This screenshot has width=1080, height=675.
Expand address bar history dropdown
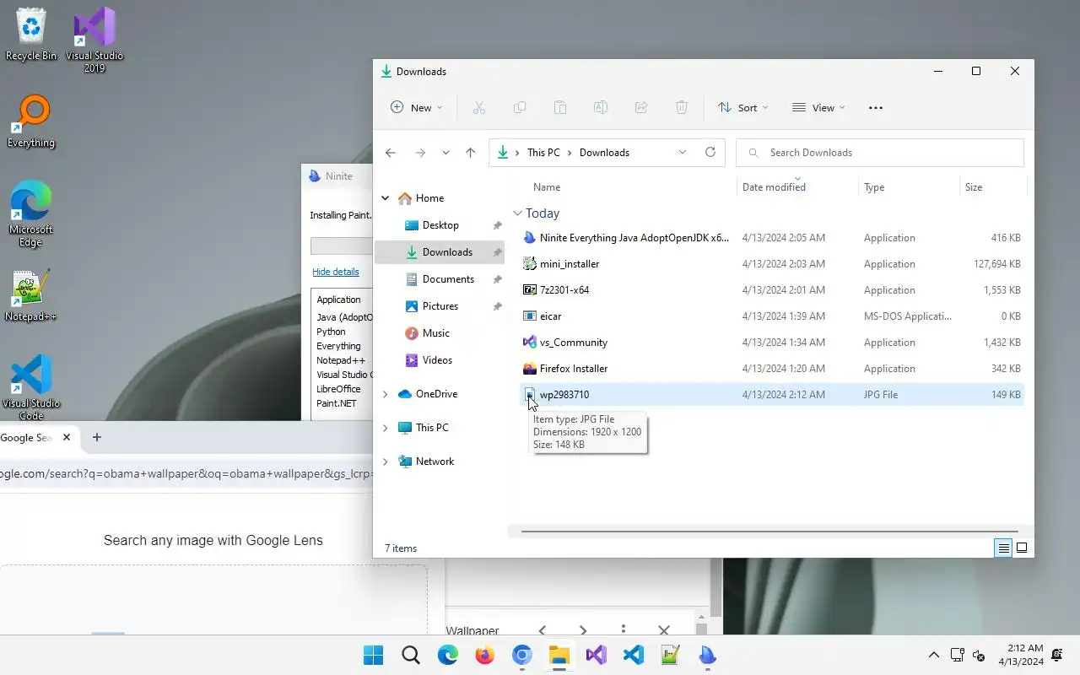click(683, 153)
